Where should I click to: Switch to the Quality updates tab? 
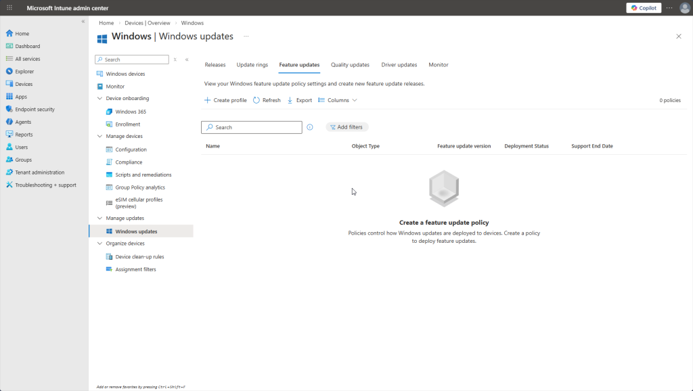click(x=350, y=65)
